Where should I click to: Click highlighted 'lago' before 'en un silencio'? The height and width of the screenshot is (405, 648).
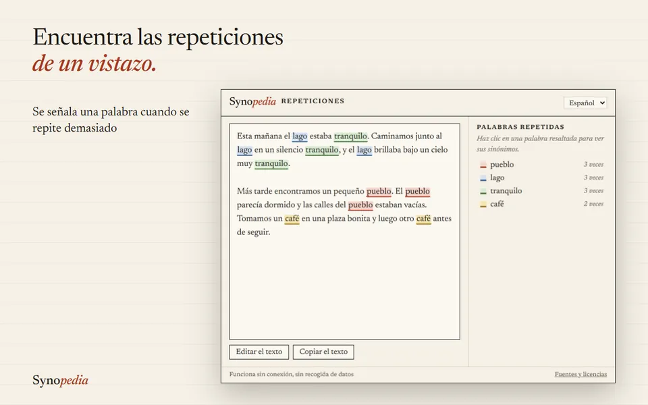(x=244, y=150)
